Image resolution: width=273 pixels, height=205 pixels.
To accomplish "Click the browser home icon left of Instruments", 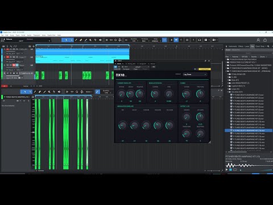I will tap(226, 46).
